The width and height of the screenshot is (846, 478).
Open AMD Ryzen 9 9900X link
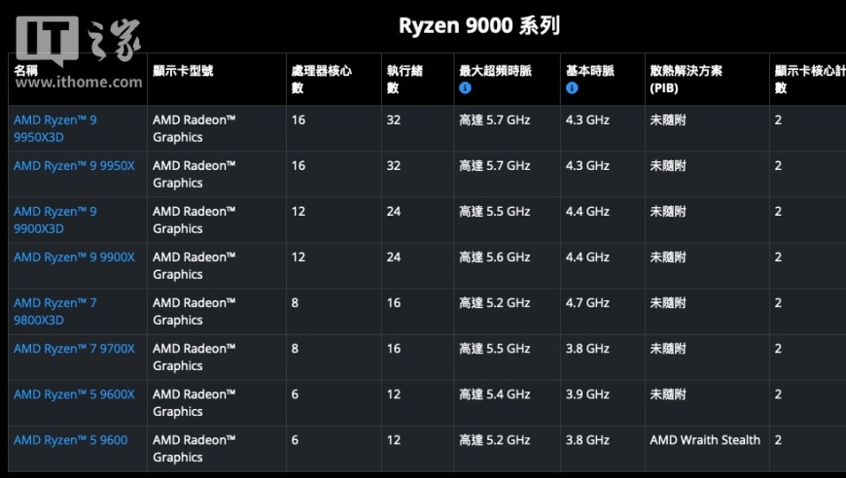tap(75, 257)
